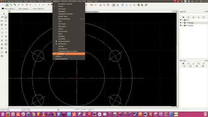Toggle visibility eye of stippel layer
The image size is (208, 117).
tap(181, 25)
